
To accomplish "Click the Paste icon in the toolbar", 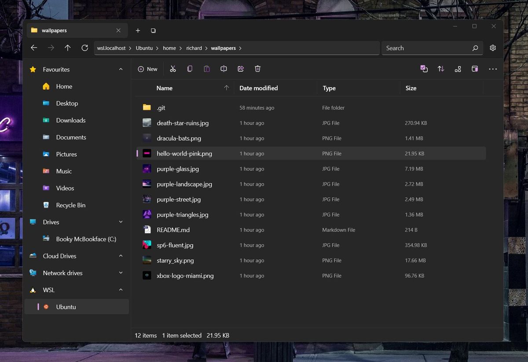I will coord(206,69).
